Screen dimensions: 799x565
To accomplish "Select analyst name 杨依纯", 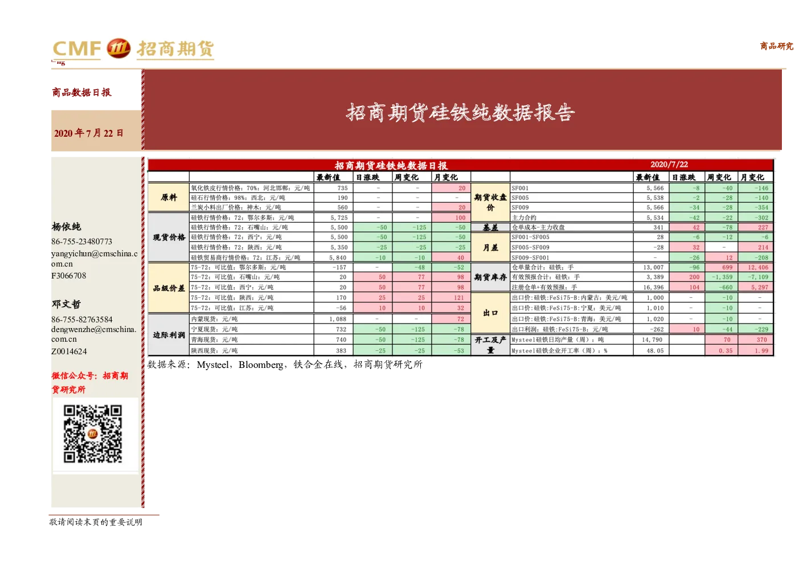I will (x=67, y=227).
